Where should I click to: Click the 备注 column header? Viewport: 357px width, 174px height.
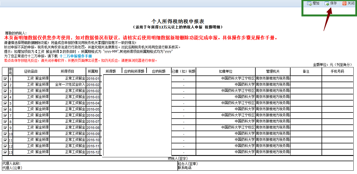pyautogui.click(x=306, y=72)
